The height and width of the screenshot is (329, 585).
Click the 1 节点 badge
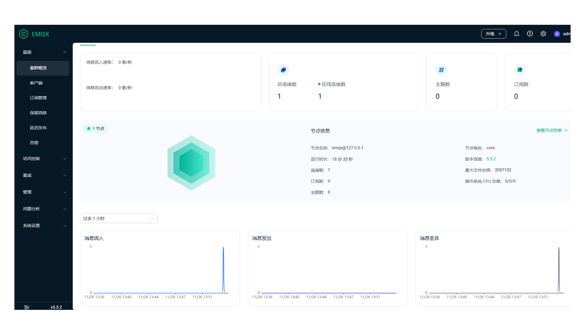click(96, 129)
